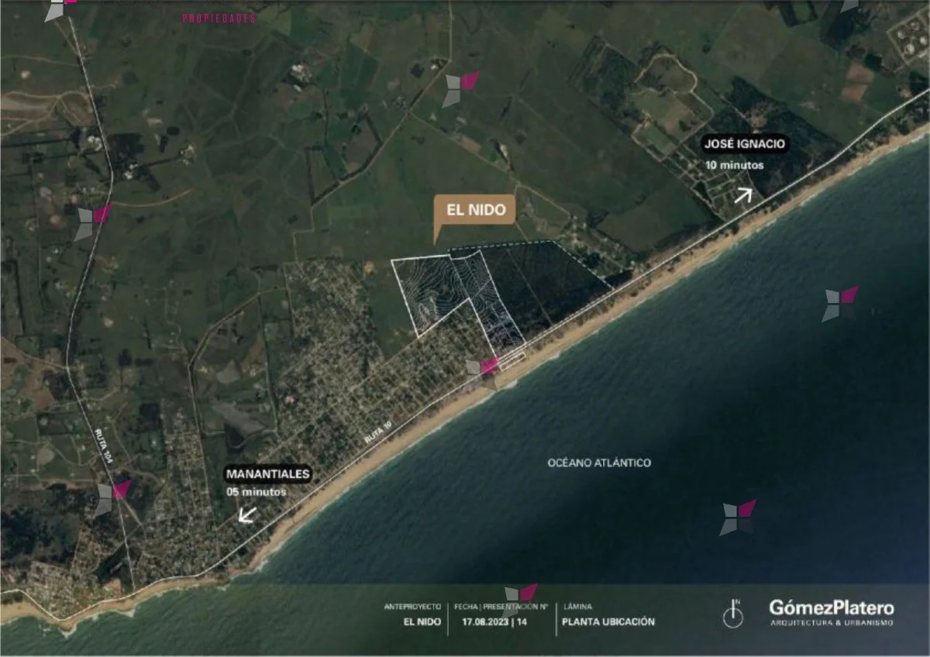
Task: Select the JOSÉ IGNACIO location label
Action: 744,143
